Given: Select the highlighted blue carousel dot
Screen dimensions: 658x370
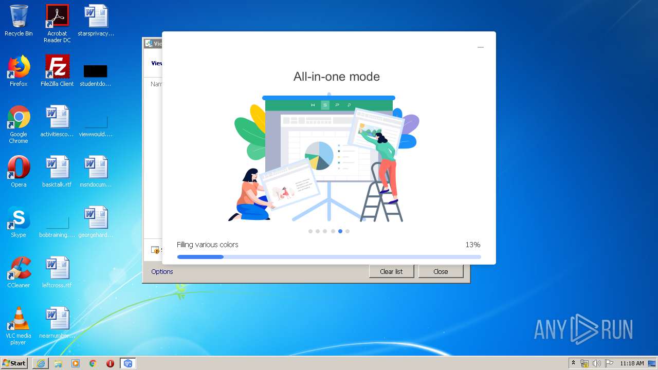Looking at the screenshot, I should [340, 231].
